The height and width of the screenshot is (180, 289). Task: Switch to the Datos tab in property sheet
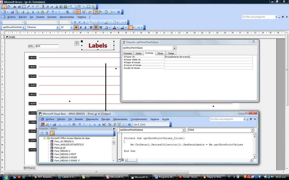point(138,53)
